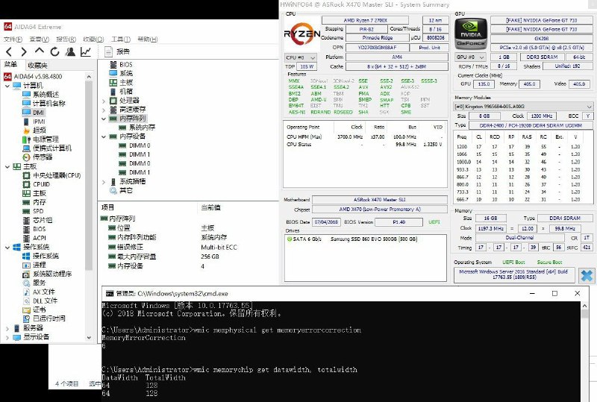Open the 查看(V) menu

[40, 40]
